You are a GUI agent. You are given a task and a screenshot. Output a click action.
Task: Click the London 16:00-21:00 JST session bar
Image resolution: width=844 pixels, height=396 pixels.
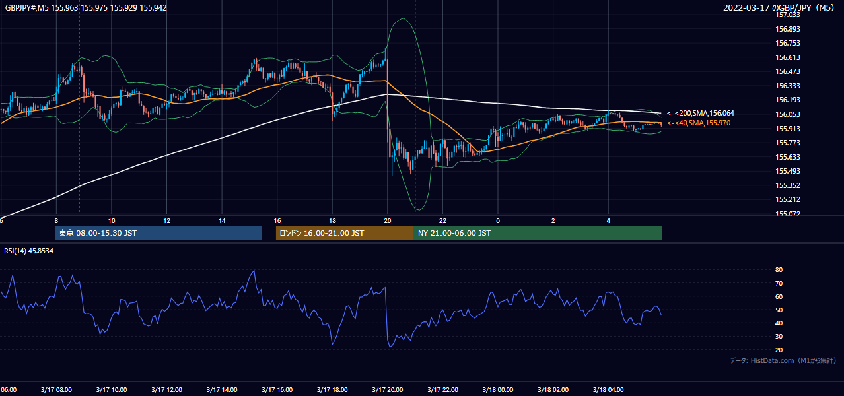tap(345, 233)
